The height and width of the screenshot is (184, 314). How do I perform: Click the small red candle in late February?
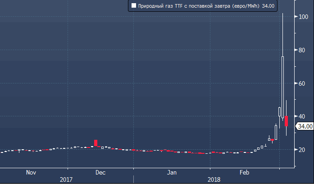(x=272, y=140)
